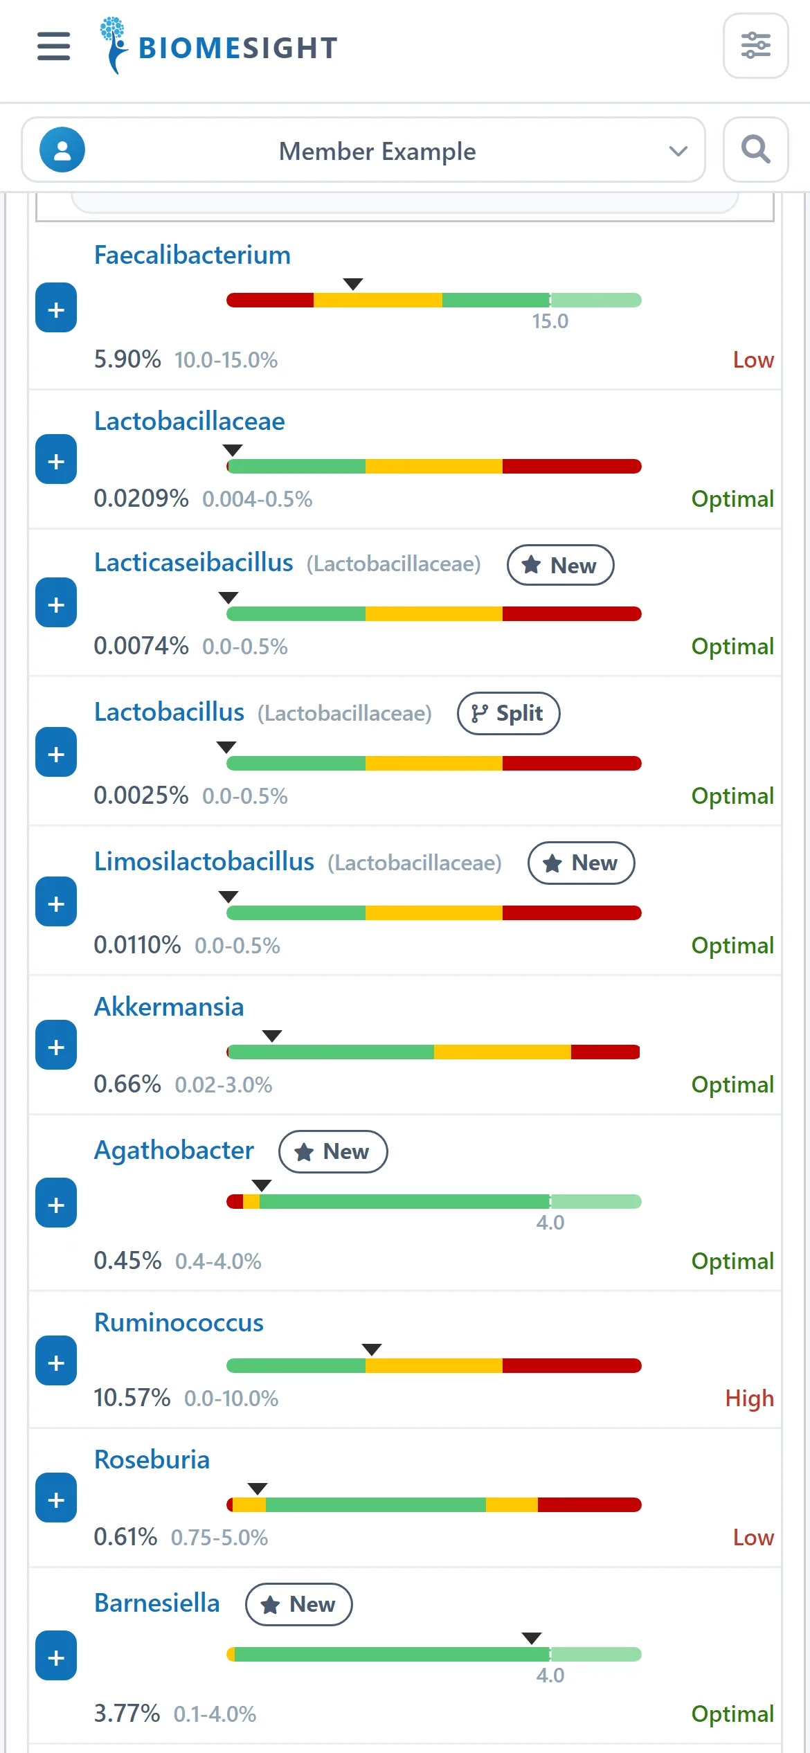Expand Ruminococcus details with plus button
The image size is (810, 1753).
[x=56, y=1360]
